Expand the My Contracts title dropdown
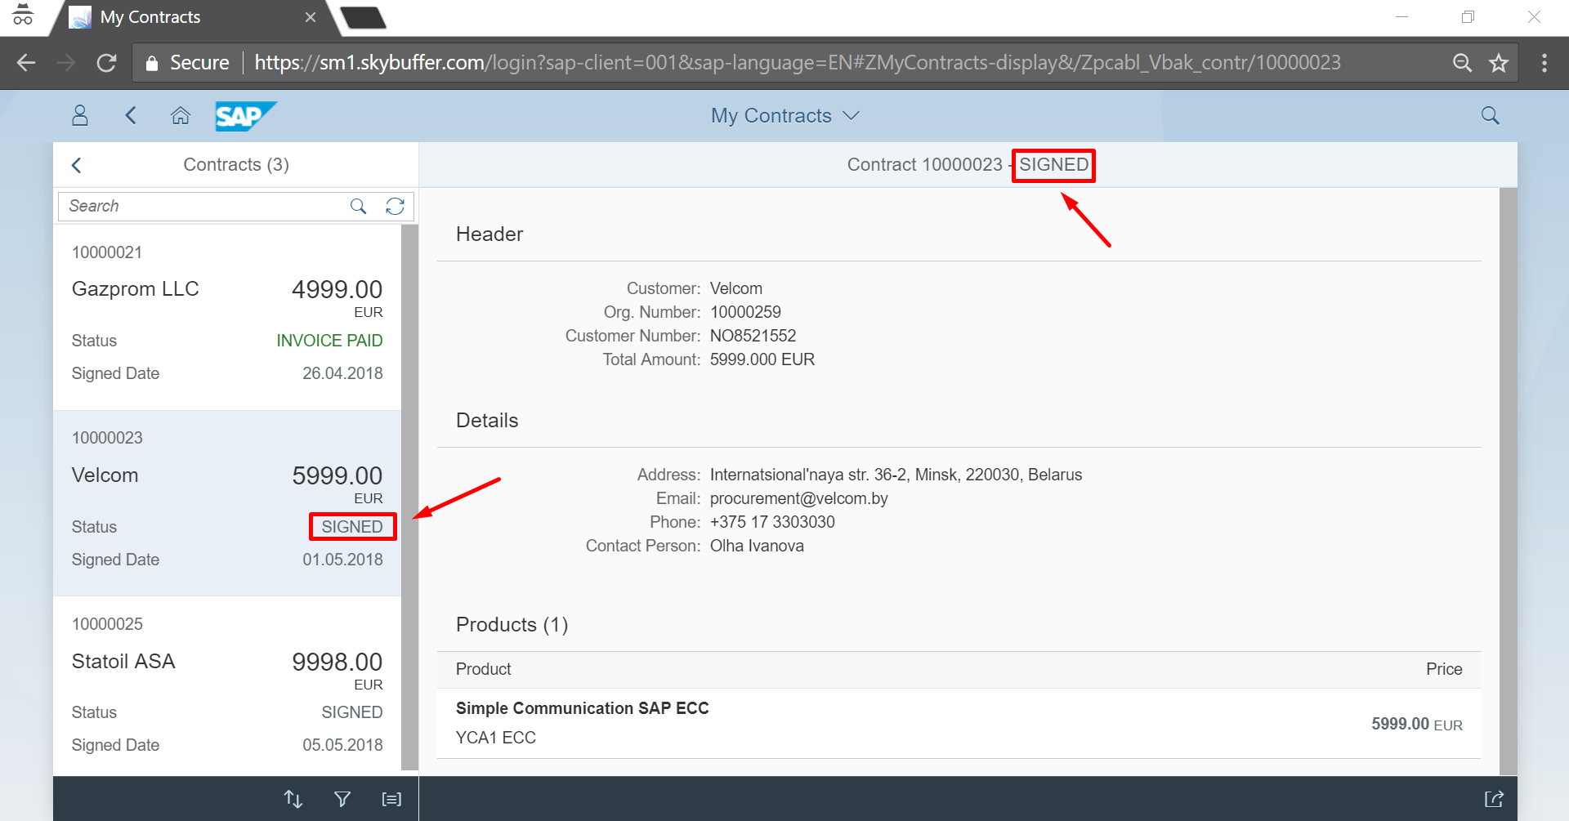The width and height of the screenshot is (1569, 821). tap(851, 115)
